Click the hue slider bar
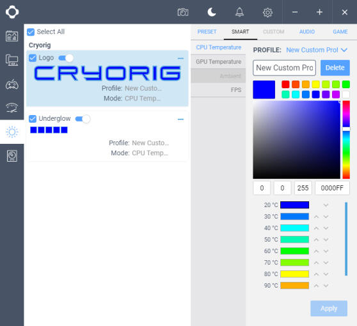 pos(346,140)
